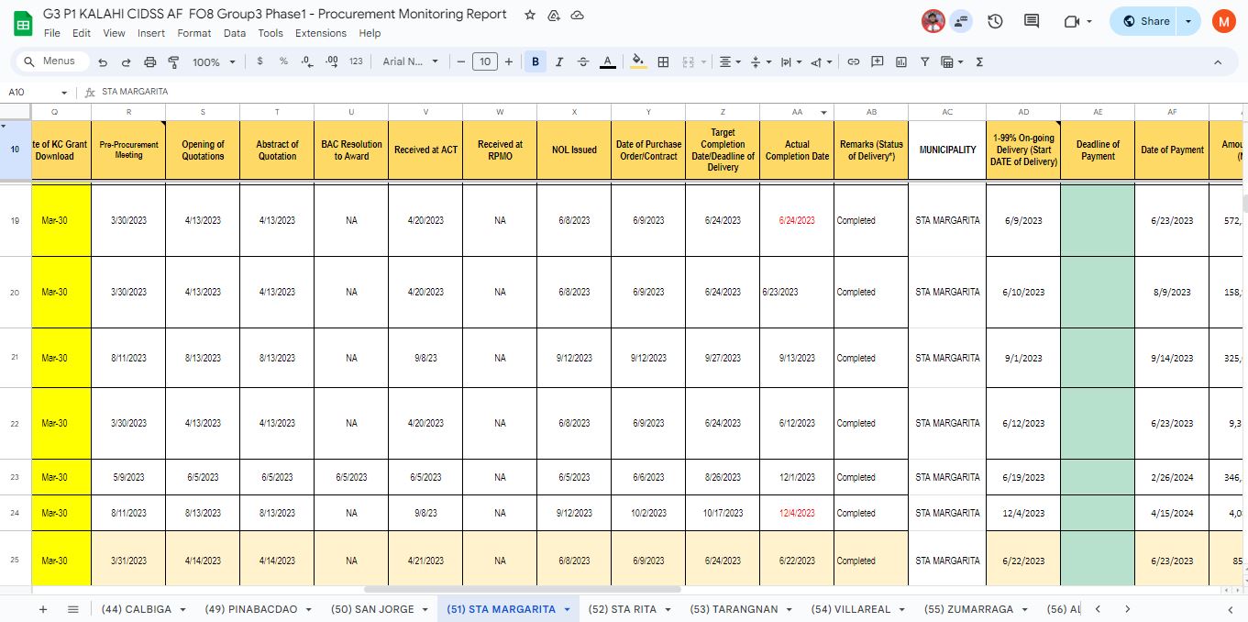Open the Extensions menu
Viewport: 1248px width, 622px height.
click(x=321, y=33)
